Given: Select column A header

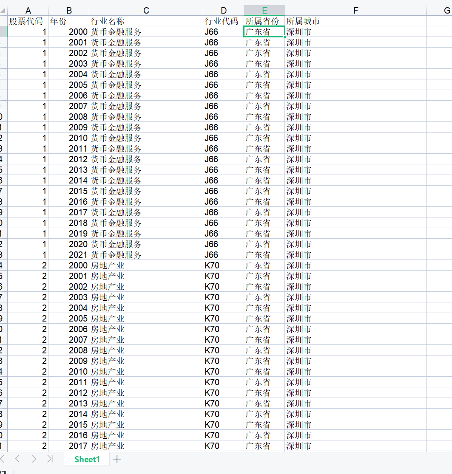Looking at the screenshot, I should [x=28, y=11].
